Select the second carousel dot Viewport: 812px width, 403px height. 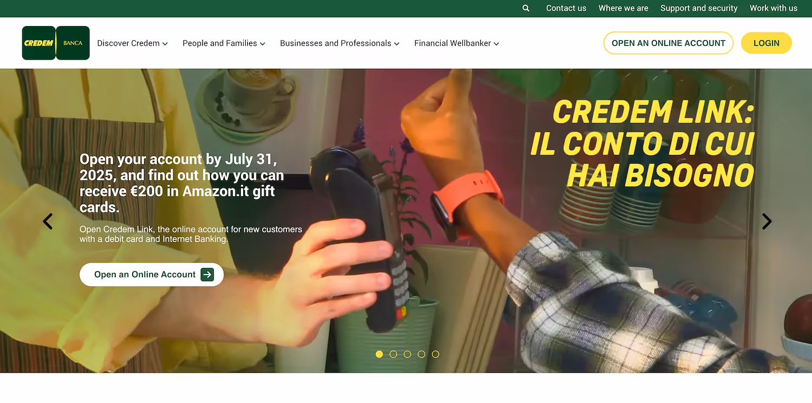(393, 354)
